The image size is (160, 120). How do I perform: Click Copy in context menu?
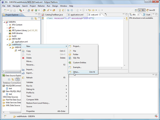tap(45, 51)
